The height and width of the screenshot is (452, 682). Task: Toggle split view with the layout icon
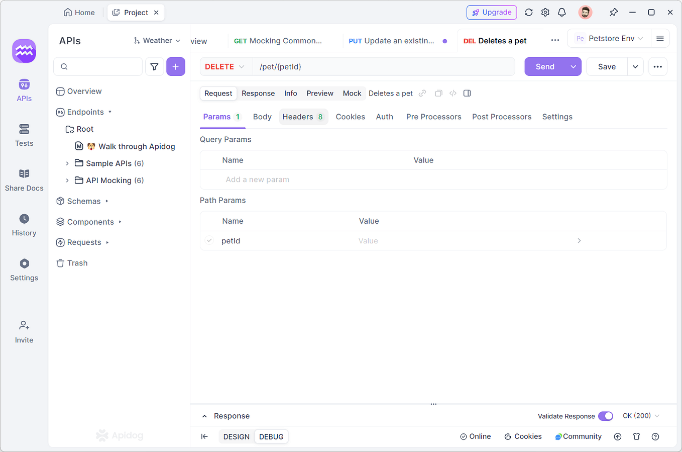coord(467,93)
